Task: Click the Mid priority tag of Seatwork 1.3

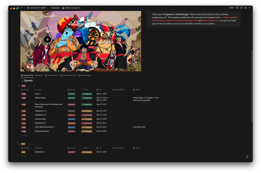Action: (23, 152)
